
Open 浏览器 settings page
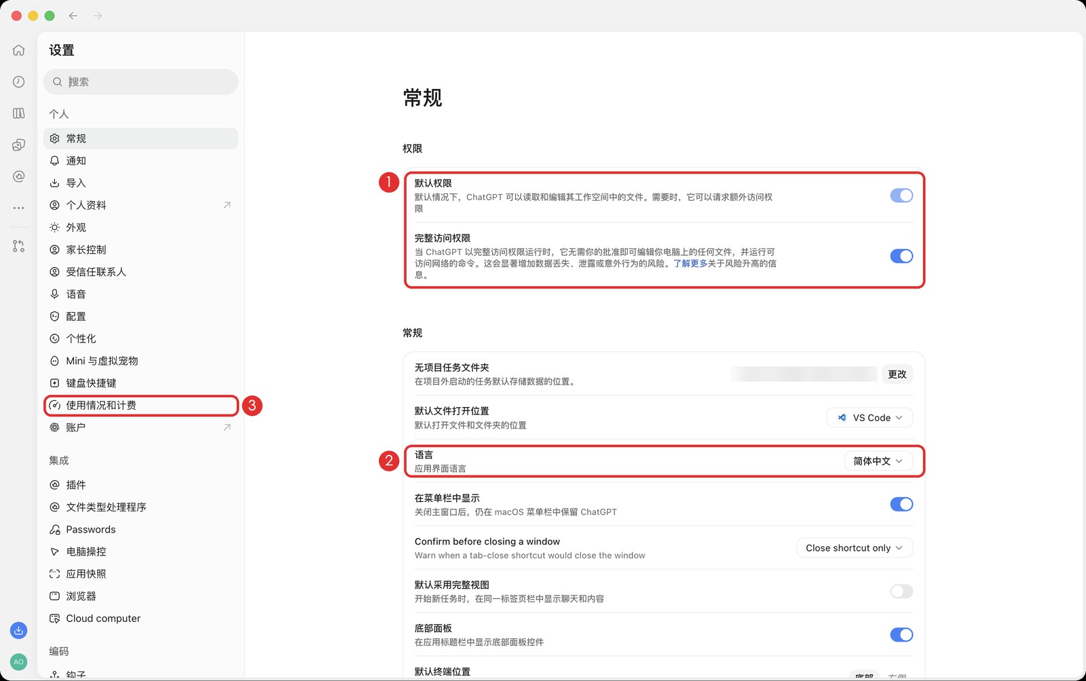pos(141,596)
